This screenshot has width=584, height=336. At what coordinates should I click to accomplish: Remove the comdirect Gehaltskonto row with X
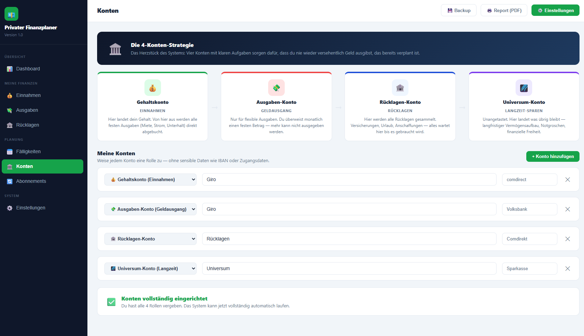[567, 179]
